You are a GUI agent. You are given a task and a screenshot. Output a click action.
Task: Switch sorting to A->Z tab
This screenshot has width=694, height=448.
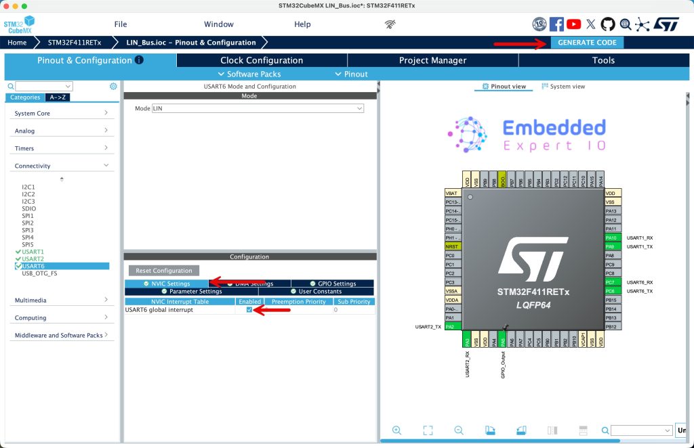pyautogui.click(x=58, y=97)
